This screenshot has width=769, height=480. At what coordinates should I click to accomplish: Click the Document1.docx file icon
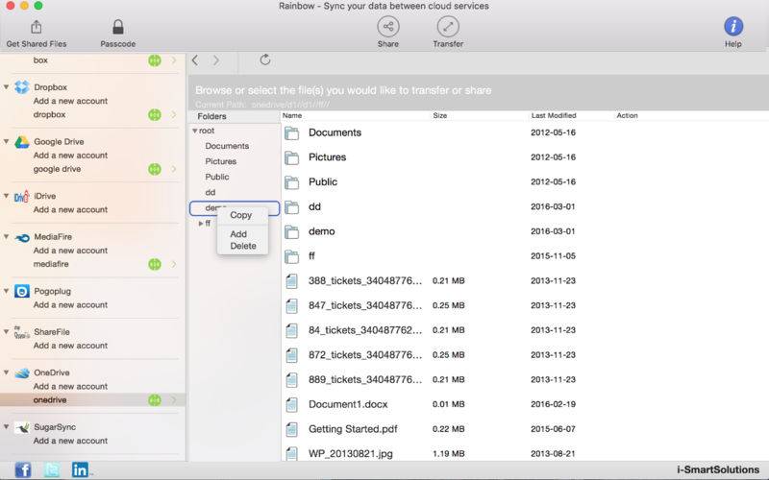292,404
